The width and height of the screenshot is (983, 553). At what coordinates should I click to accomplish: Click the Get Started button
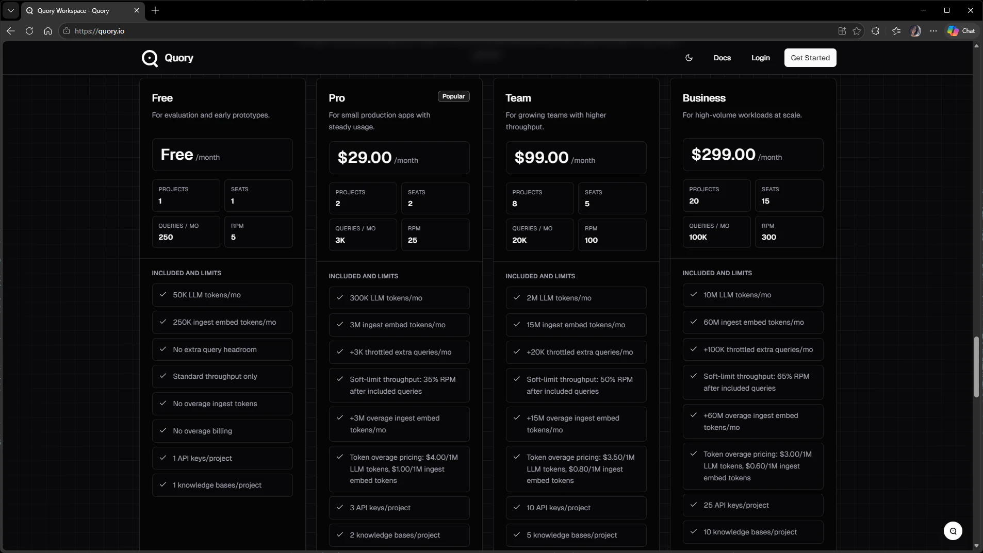click(x=810, y=58)
